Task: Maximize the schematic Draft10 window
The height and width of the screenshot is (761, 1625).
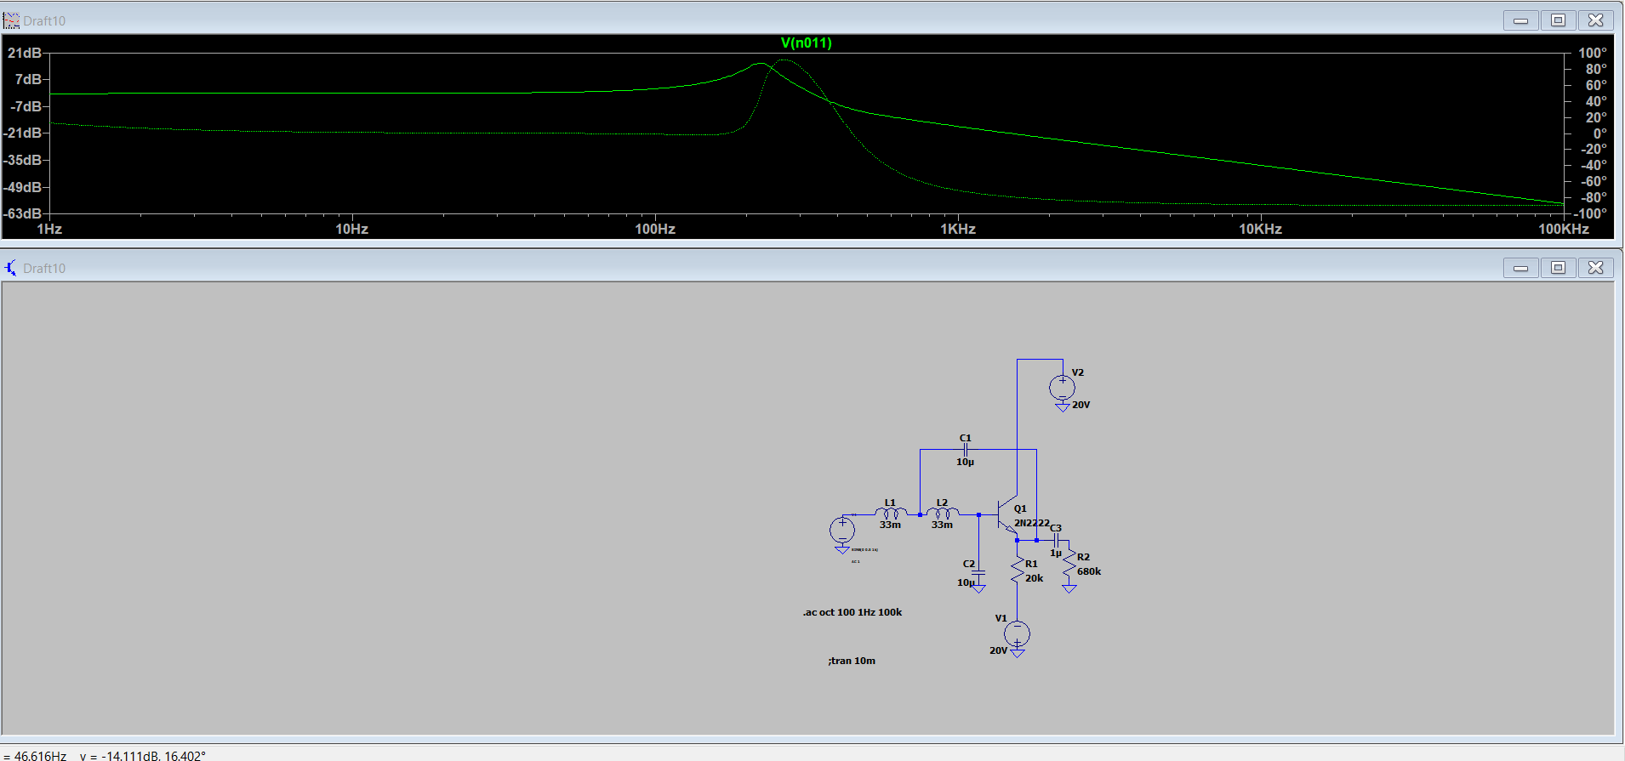Action: pos(1558,268)
